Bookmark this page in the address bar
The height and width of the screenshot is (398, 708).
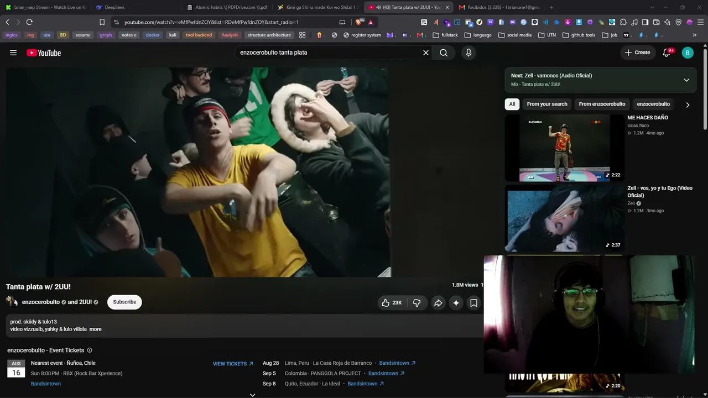[102, 22]
